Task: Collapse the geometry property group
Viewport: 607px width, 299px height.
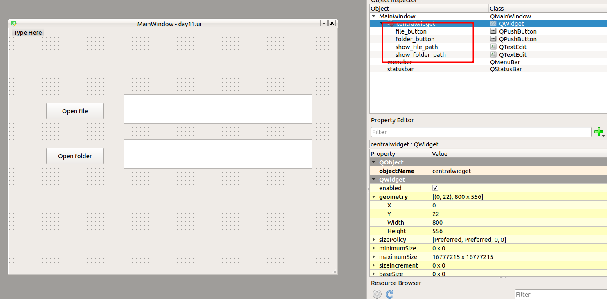Action: click(374, 197)
